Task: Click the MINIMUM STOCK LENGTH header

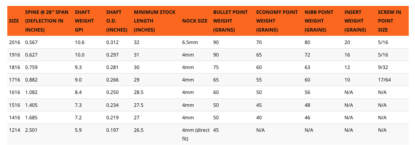Action: (154, 21)
